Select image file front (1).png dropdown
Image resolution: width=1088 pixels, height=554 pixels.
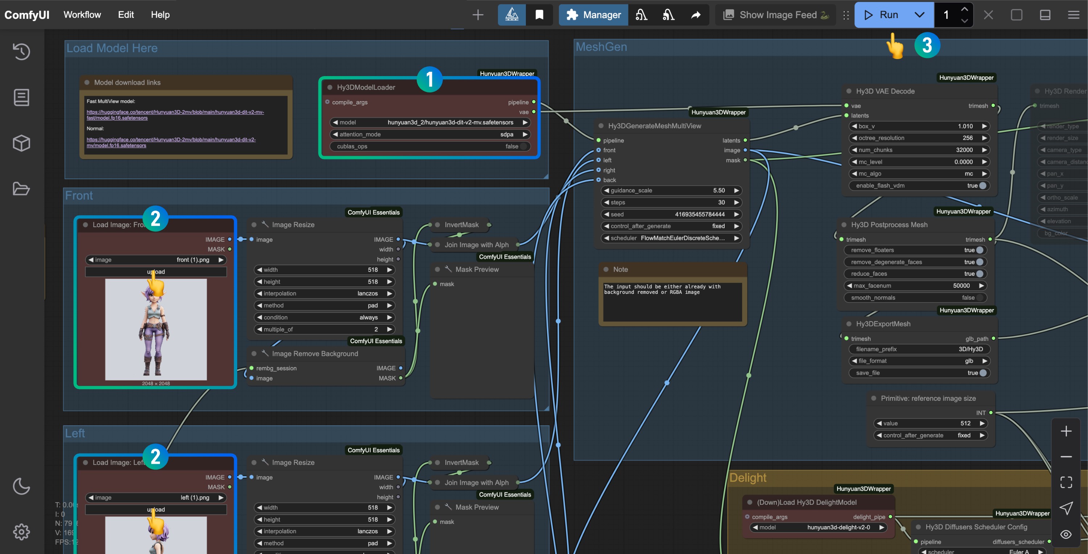156,260
